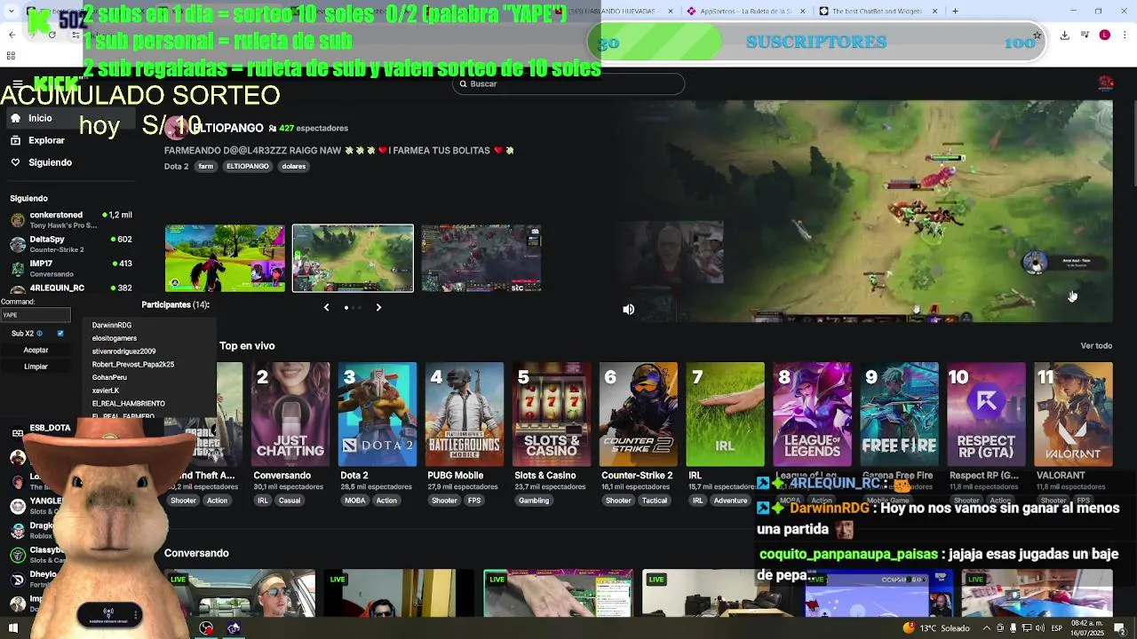Viewport: 1137px width, 639px height.
Task: Select participant stivenrodriguez2009
Action: [x=123, y=351]
